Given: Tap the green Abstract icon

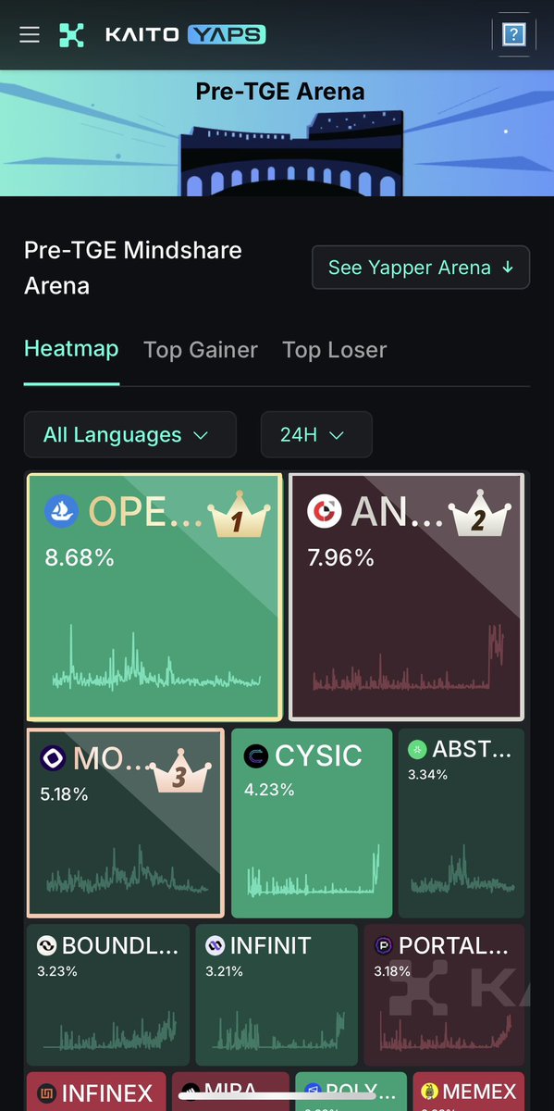Looking at the screenshot, I should [417, 749].
